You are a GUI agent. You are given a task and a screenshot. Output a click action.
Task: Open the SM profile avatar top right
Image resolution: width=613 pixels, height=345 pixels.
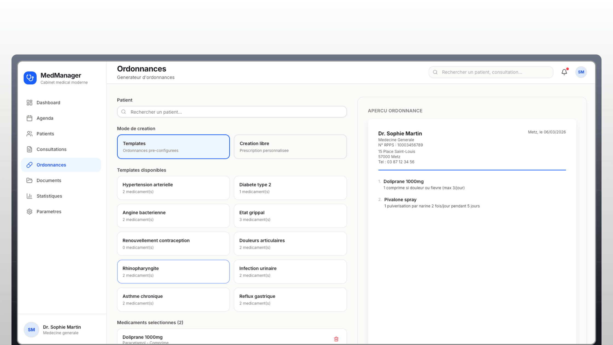[x=581, y=72]
